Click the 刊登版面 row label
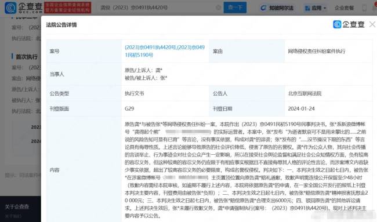This screenshot has height=222, width=377. (59, 108)
